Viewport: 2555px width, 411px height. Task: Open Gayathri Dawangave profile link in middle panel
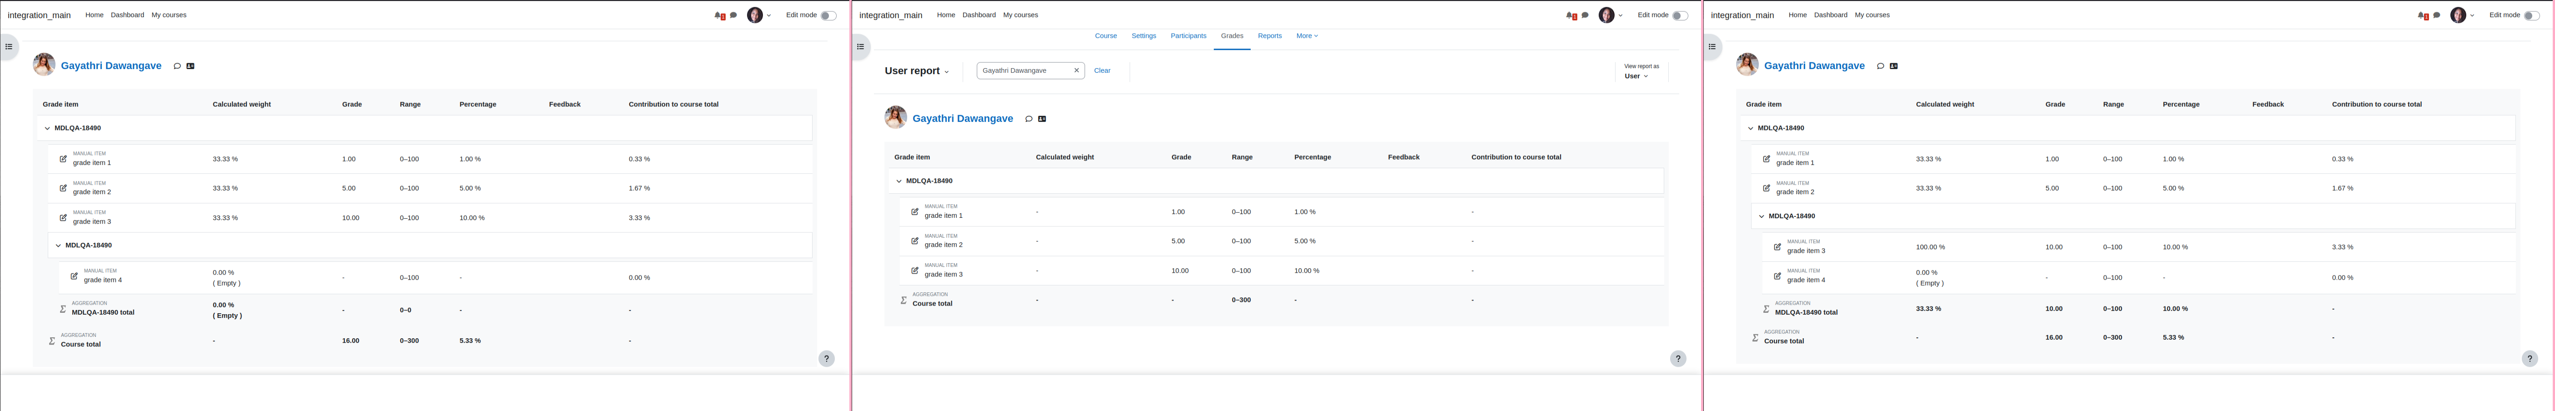coord(962,118)
